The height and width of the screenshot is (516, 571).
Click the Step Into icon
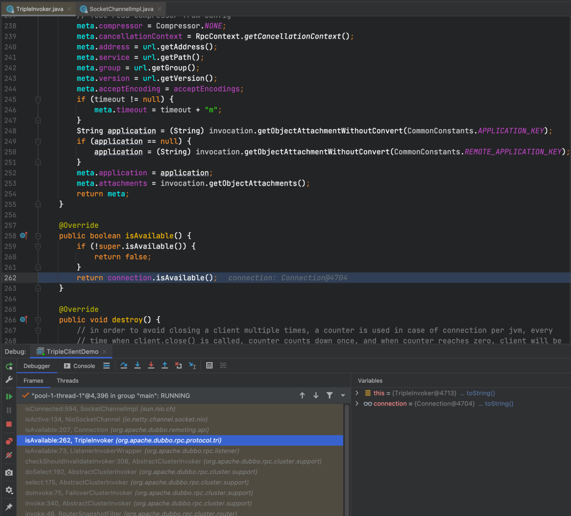[137, 366]
